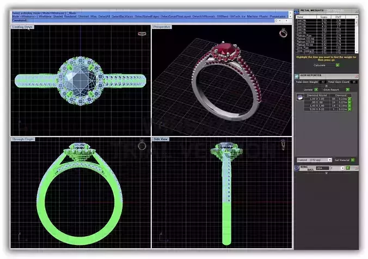Click green arrow for 1.40 X 1.40 row

349,106
